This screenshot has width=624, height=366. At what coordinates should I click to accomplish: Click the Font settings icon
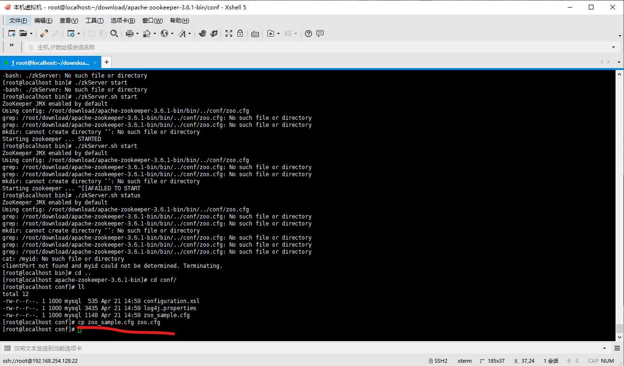click(x=182, y=33)
